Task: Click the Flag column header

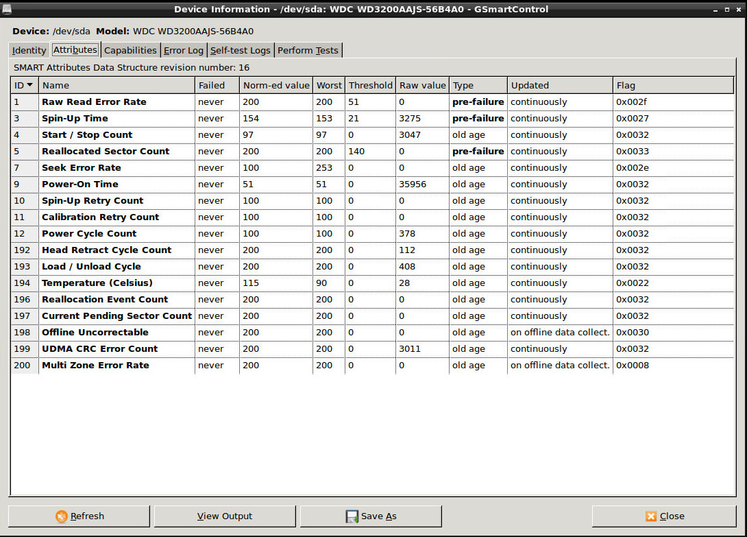Action: click(672, 85)
